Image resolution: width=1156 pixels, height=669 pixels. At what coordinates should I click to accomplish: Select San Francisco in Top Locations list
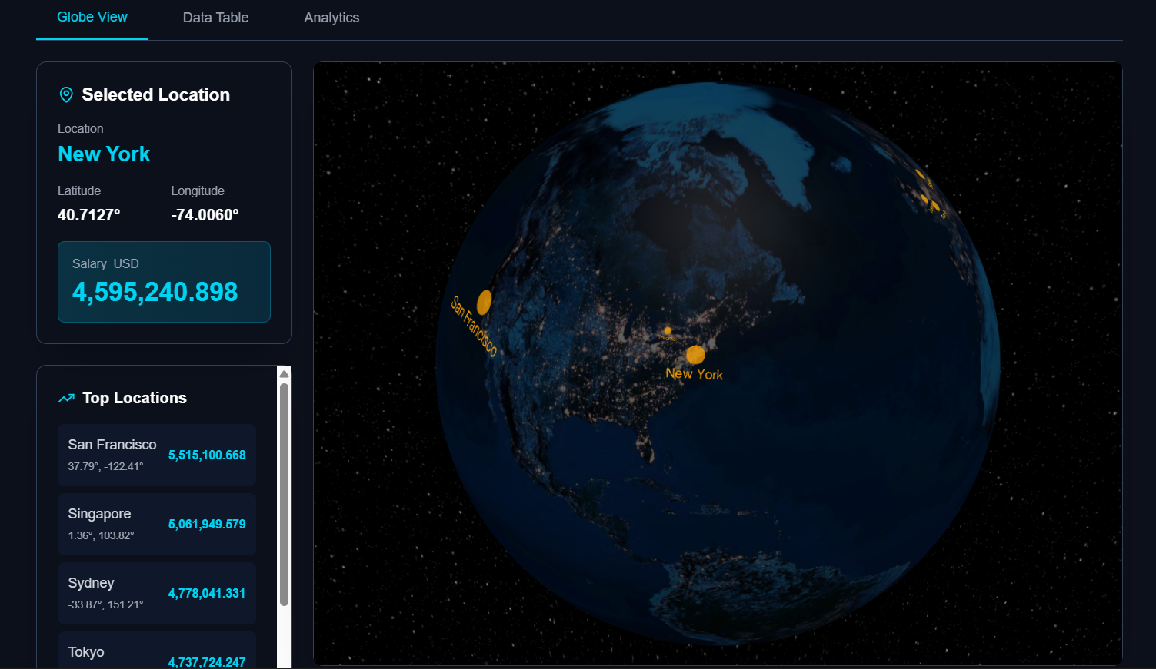pos(157,455)
